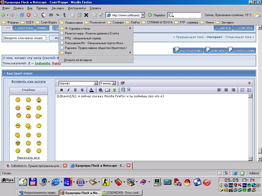The width and height of the screenshot is (262, 196).
Task: Reload the page with the refresh icon
Action: (22, 15)
